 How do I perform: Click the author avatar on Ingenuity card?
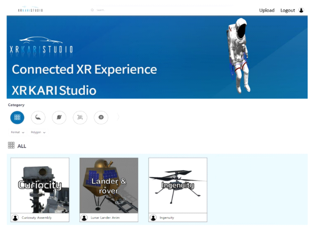point(153,218)
